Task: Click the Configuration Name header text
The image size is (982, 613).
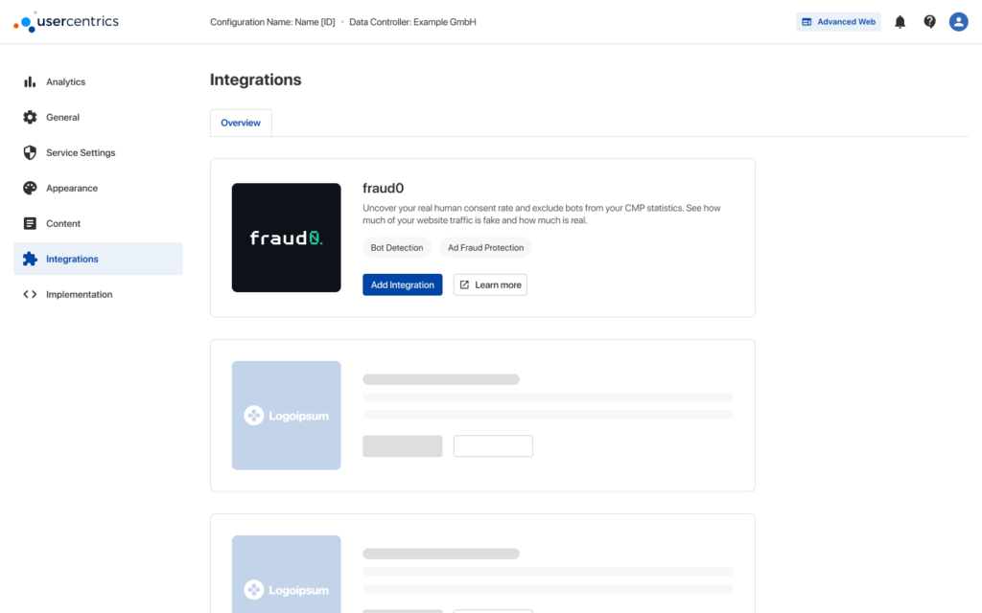Action: (271, 21)
